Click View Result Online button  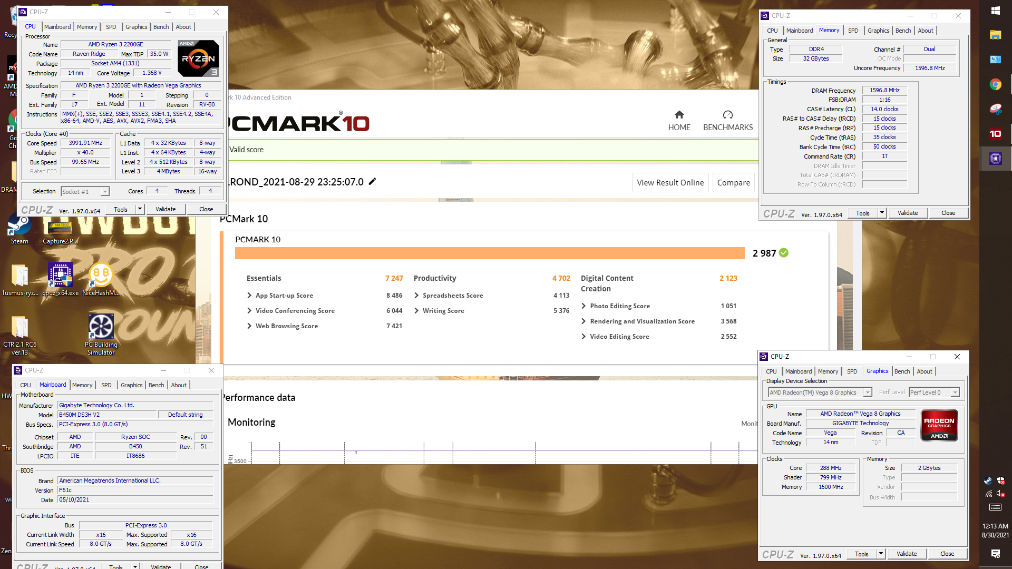(x=670, y=183)
